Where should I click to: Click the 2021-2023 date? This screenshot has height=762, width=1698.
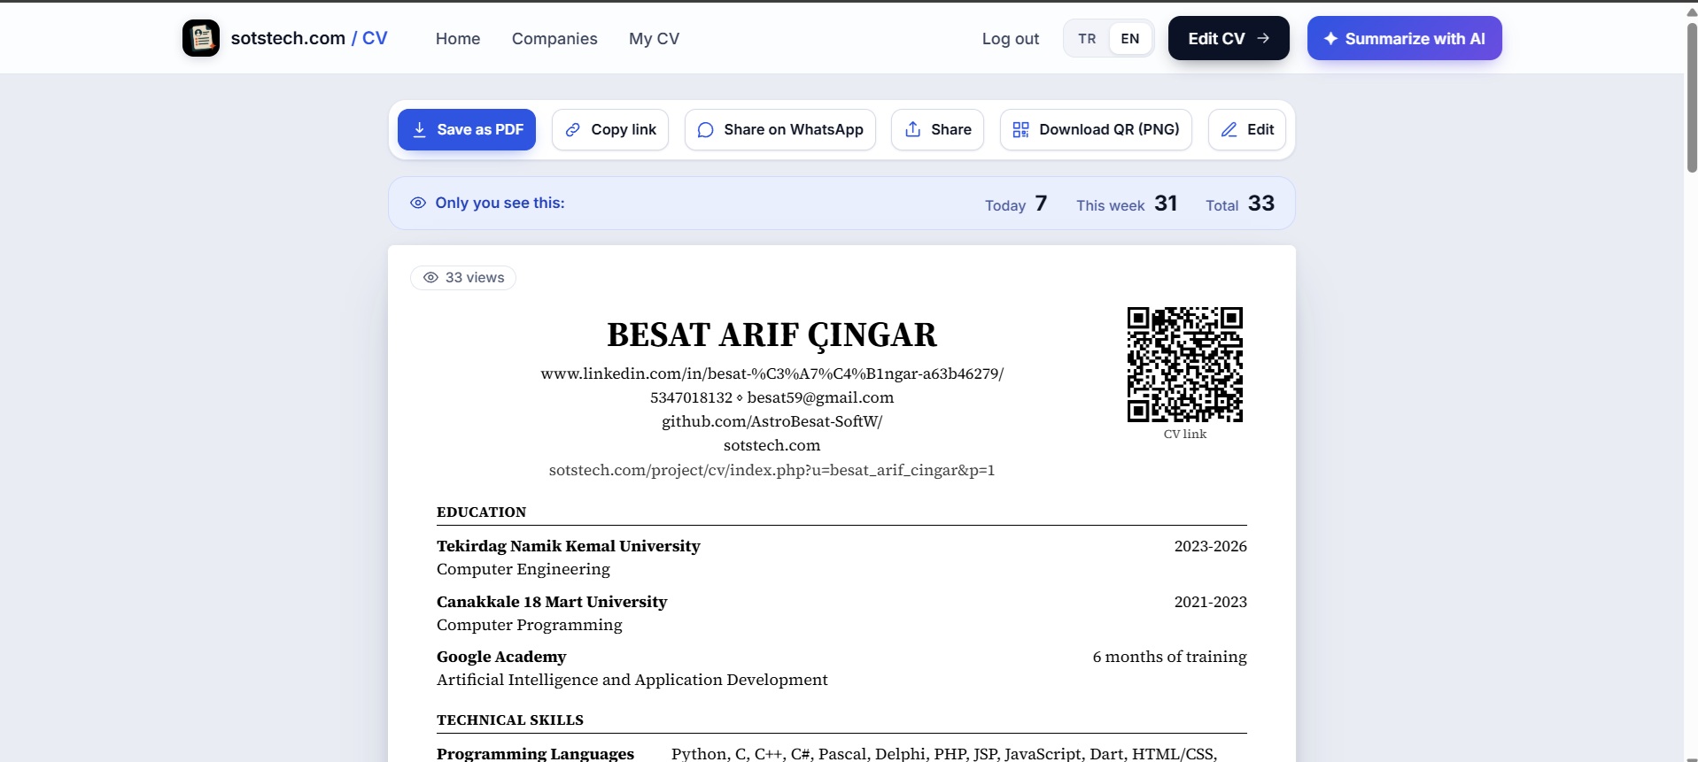coord(1210,602)
